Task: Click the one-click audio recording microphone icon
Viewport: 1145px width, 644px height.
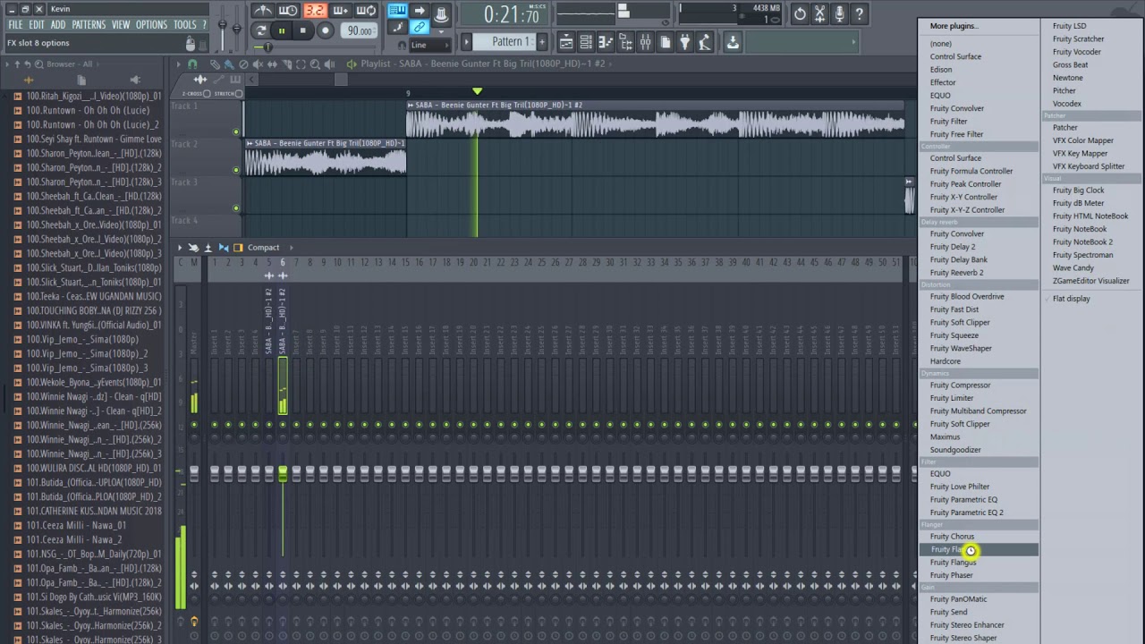Action: 839,13
